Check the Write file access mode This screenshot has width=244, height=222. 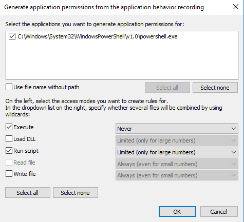tap(9, 174)
